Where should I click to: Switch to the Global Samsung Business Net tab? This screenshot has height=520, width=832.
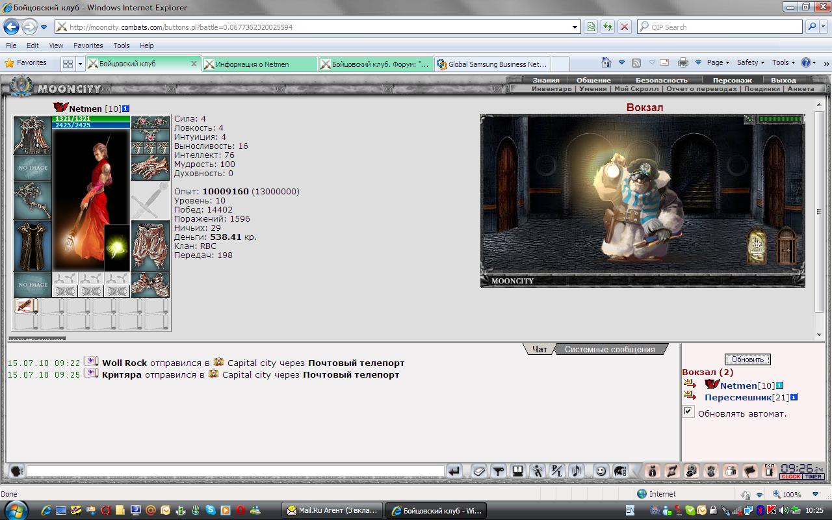coord(492,64)
